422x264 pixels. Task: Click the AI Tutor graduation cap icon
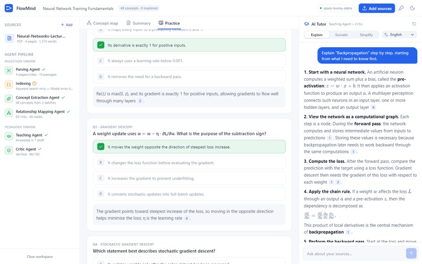click(x=306, y=24)
